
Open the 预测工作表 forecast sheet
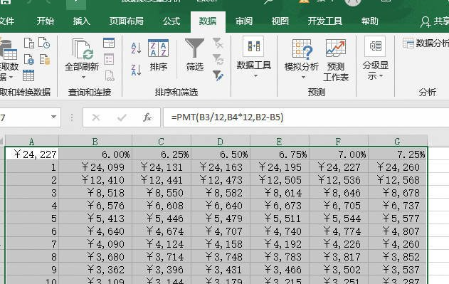click(336, 61)
